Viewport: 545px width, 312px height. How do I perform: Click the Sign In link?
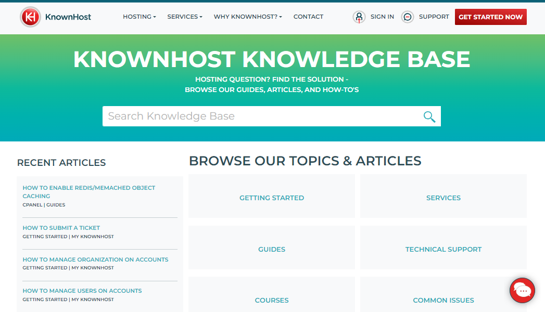(x=382, y=17)
